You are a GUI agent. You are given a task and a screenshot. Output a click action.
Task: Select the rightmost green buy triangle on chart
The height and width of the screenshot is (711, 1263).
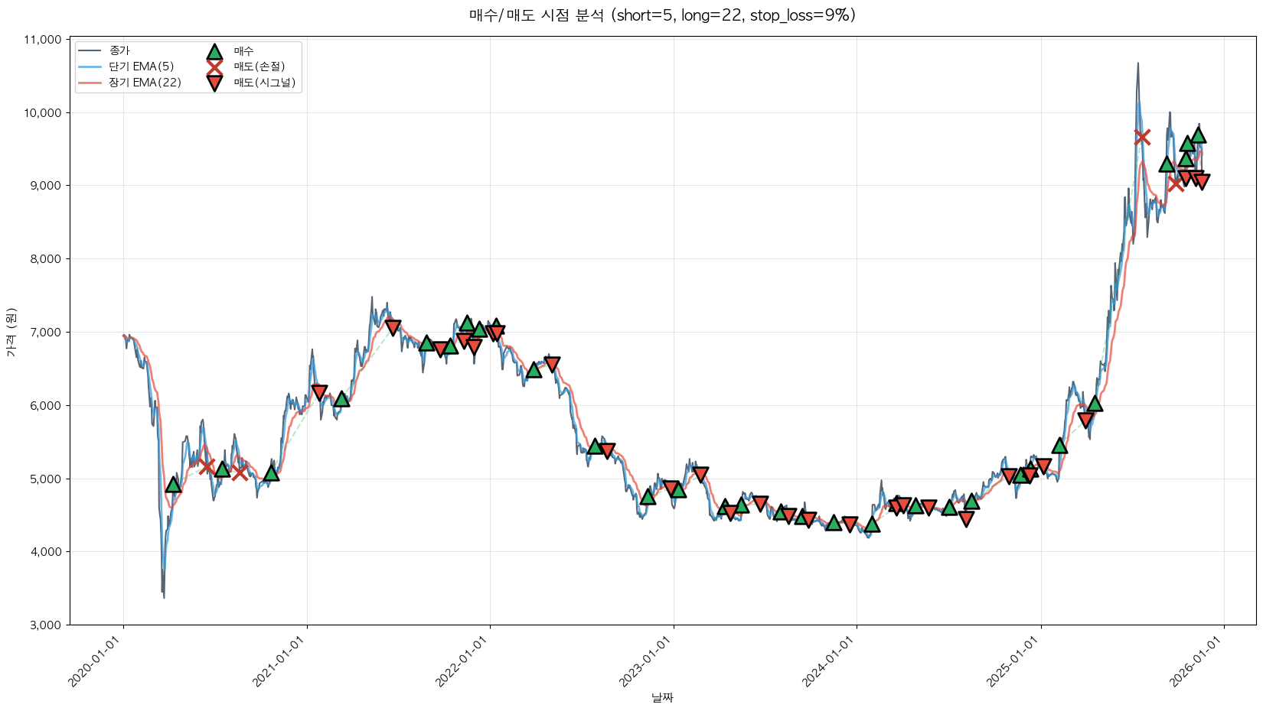point(1198,135)
